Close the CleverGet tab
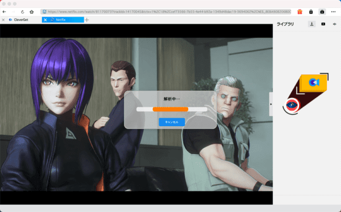341x212 pixels. click(3, 20)
